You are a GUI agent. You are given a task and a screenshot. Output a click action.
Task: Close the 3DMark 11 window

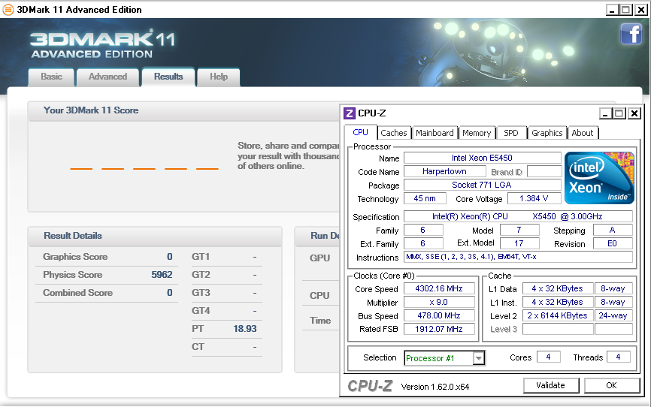tap(641, 10)
